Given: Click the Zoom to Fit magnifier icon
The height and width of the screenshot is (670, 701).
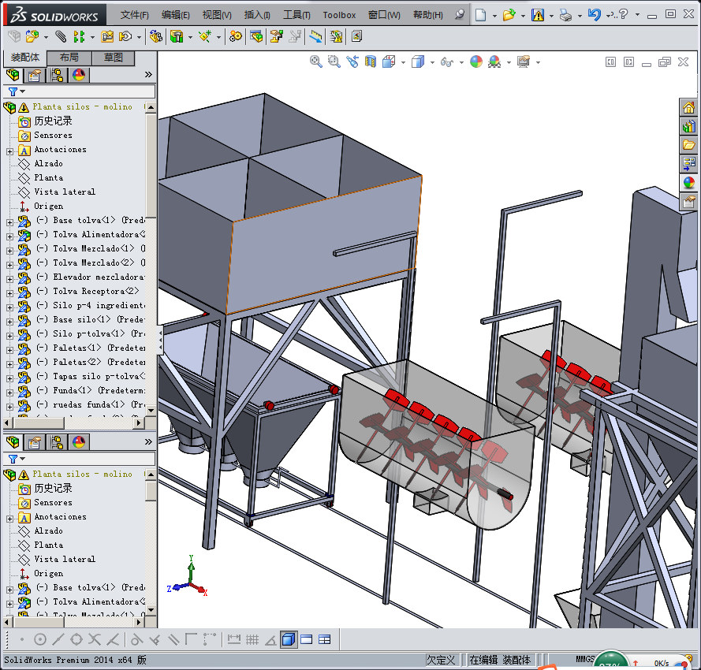Looking at the screenshot, I should tap(315, 61).
